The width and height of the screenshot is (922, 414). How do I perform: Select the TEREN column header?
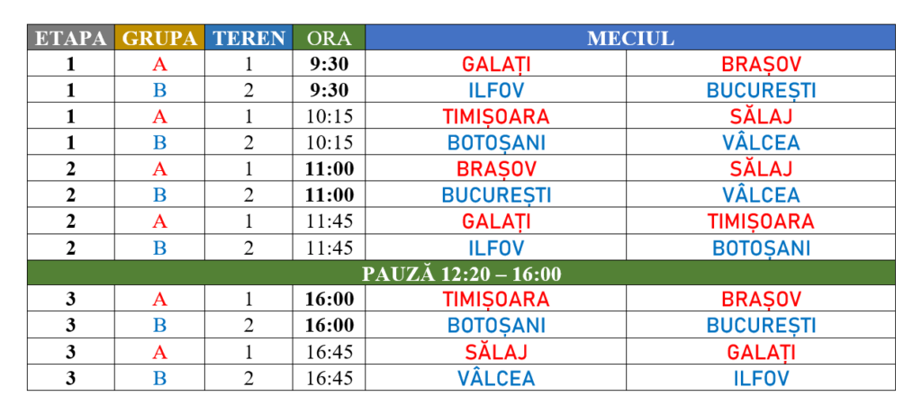(249, 38)
